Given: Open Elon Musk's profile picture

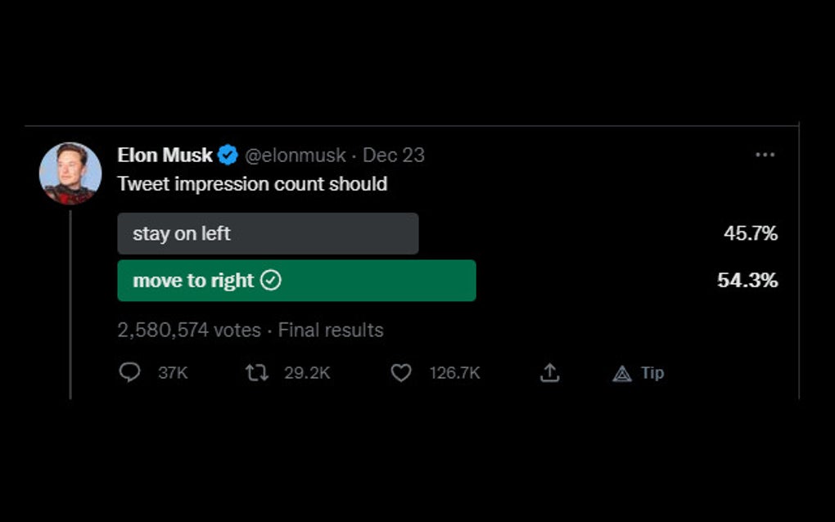Looking at the screenshot, I should coord(70,173).
